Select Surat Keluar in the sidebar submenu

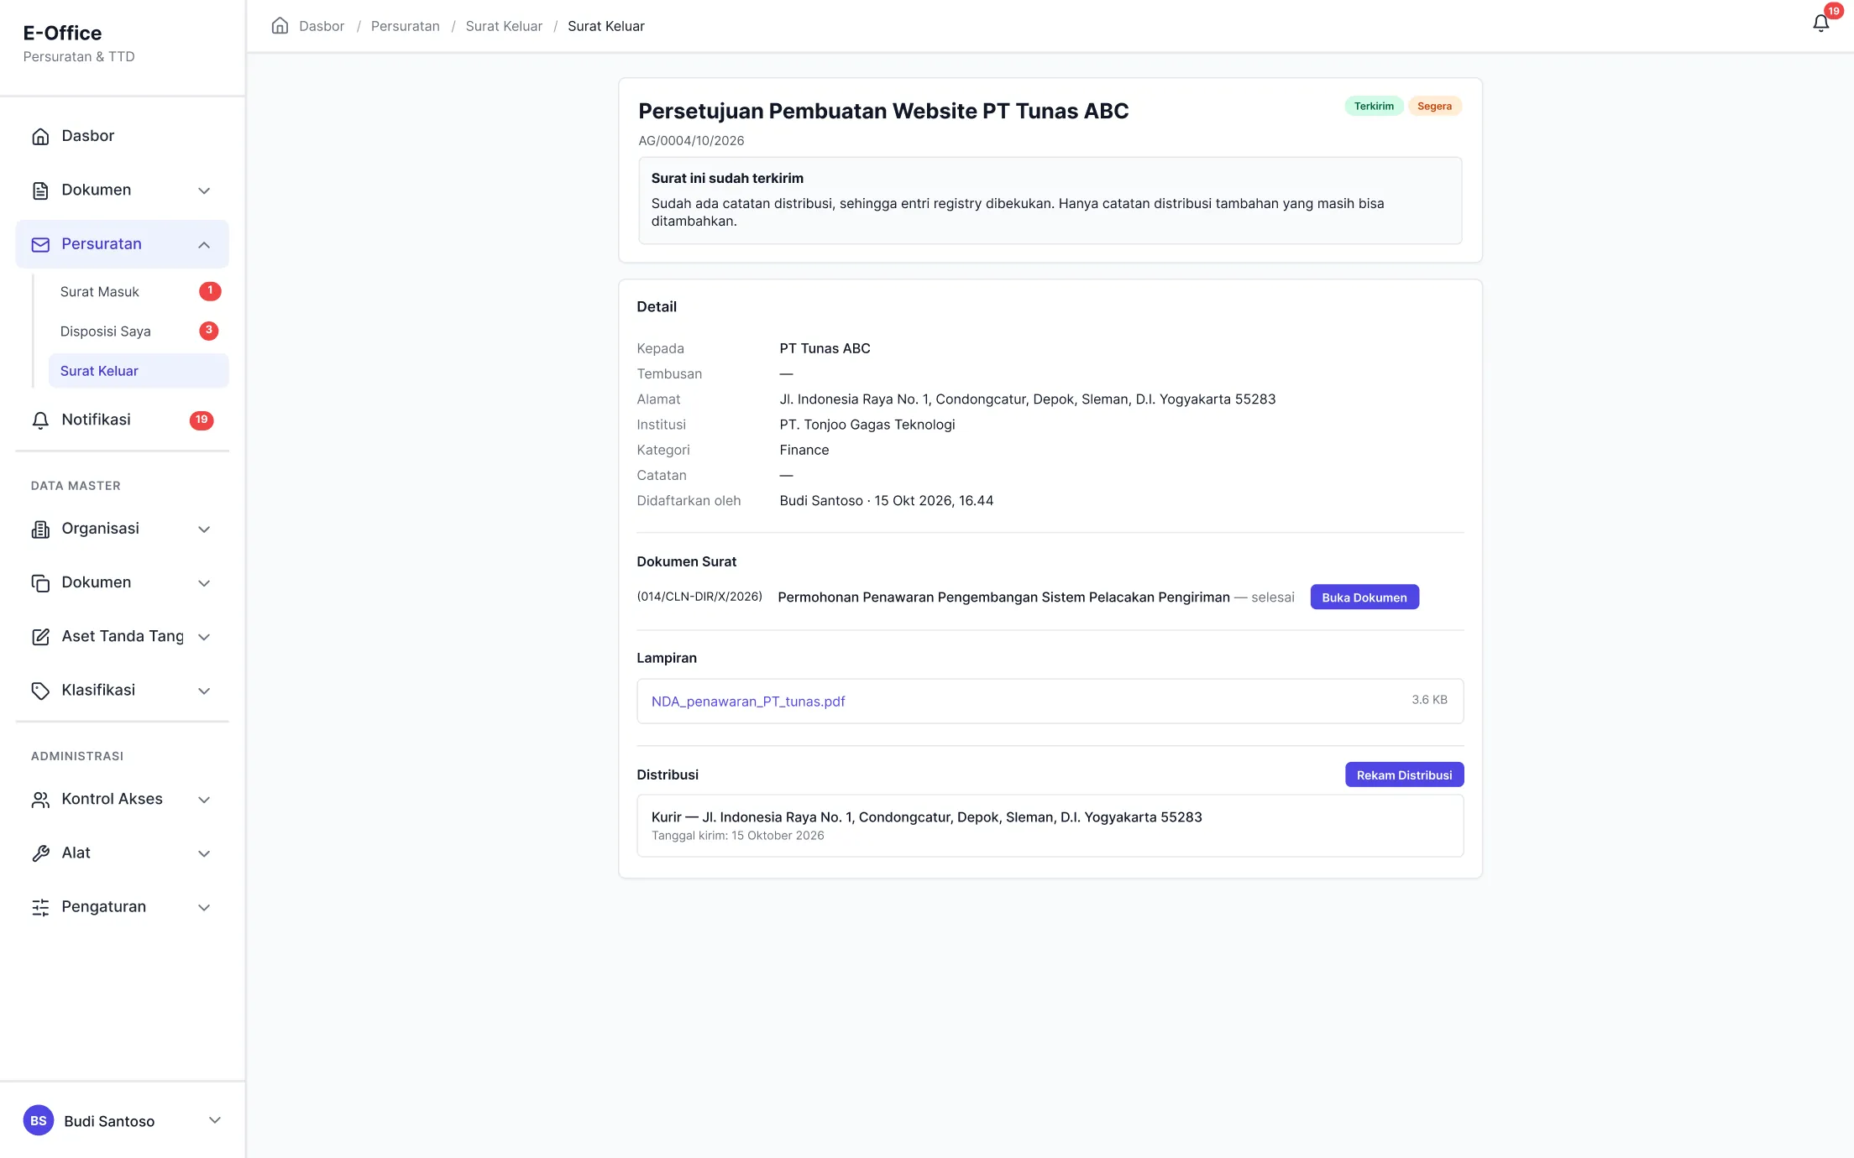pos(139,370)
